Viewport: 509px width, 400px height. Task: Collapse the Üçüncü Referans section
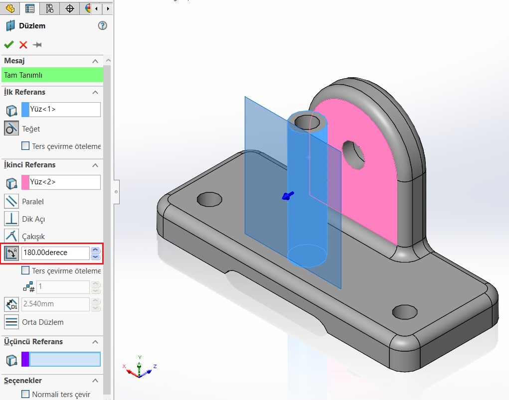point(95,342)
